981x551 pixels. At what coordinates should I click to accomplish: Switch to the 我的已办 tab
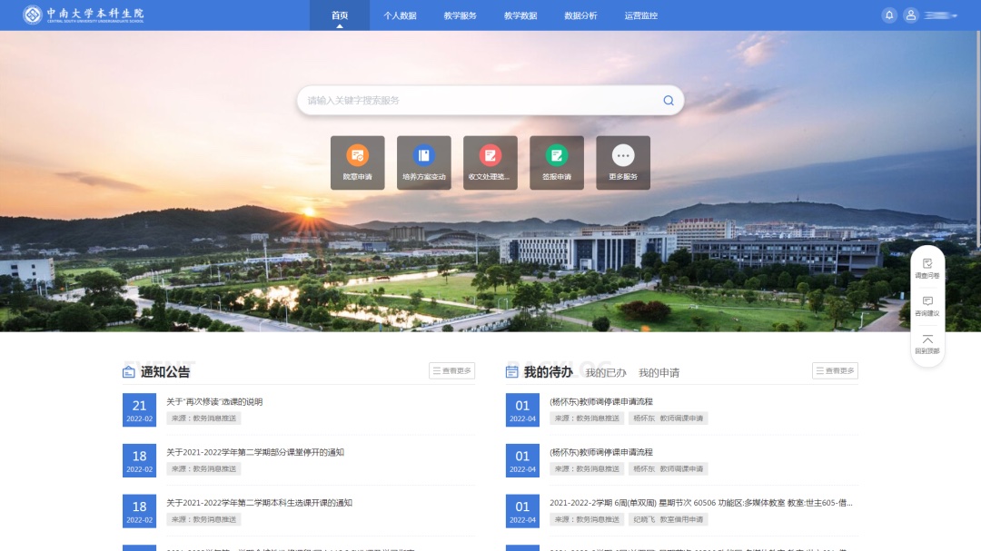coord(606,373)
